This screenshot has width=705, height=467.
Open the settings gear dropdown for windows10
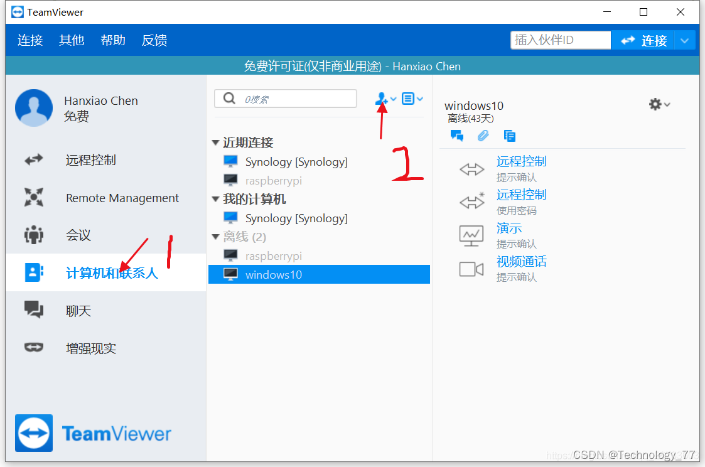[659, 104]
